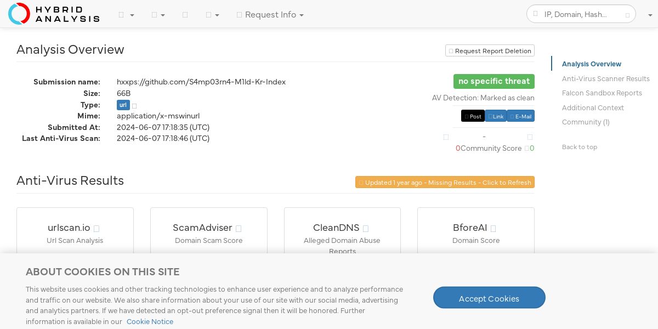Screen dimensions: 658x329
Task: Go to Anti-Virus Scanner Results section
Action: click(605, 79)
